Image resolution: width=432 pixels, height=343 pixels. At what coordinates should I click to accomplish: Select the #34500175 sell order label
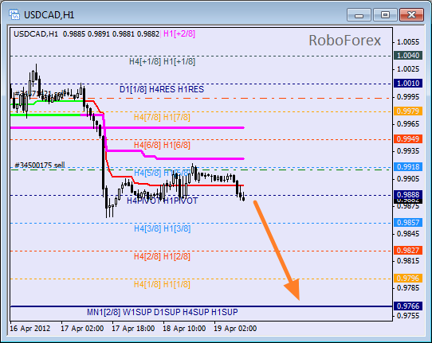pyautogui.click(x=40, y=165)
